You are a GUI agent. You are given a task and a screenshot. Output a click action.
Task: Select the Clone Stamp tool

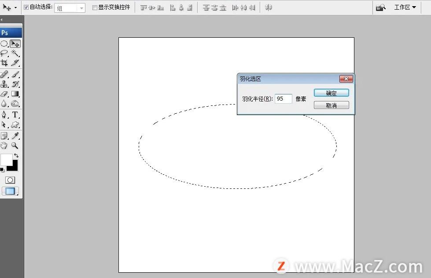click(4, 84)
